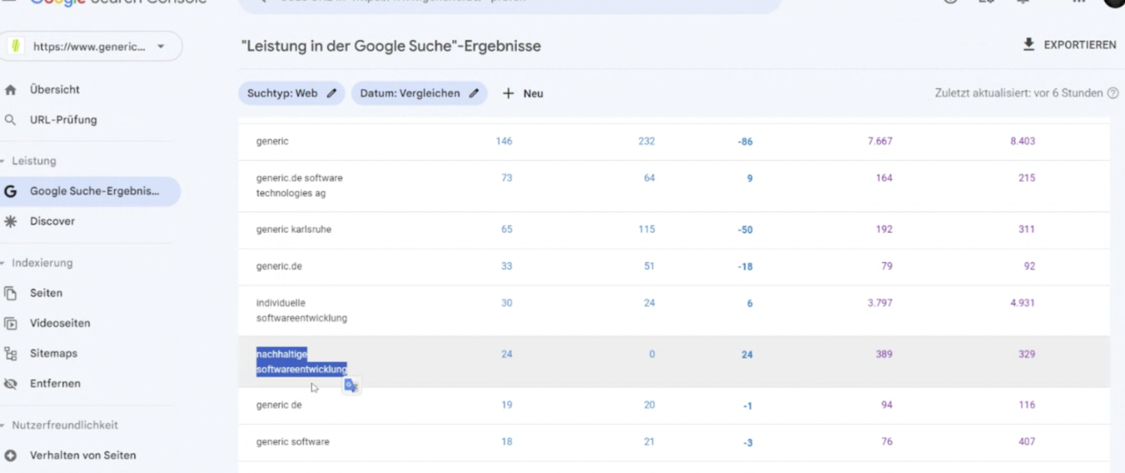The width and height of the screenshot is (1125, 473).
Task: Click the download icon beside EXPORTIEREN
Action: 1029,44
